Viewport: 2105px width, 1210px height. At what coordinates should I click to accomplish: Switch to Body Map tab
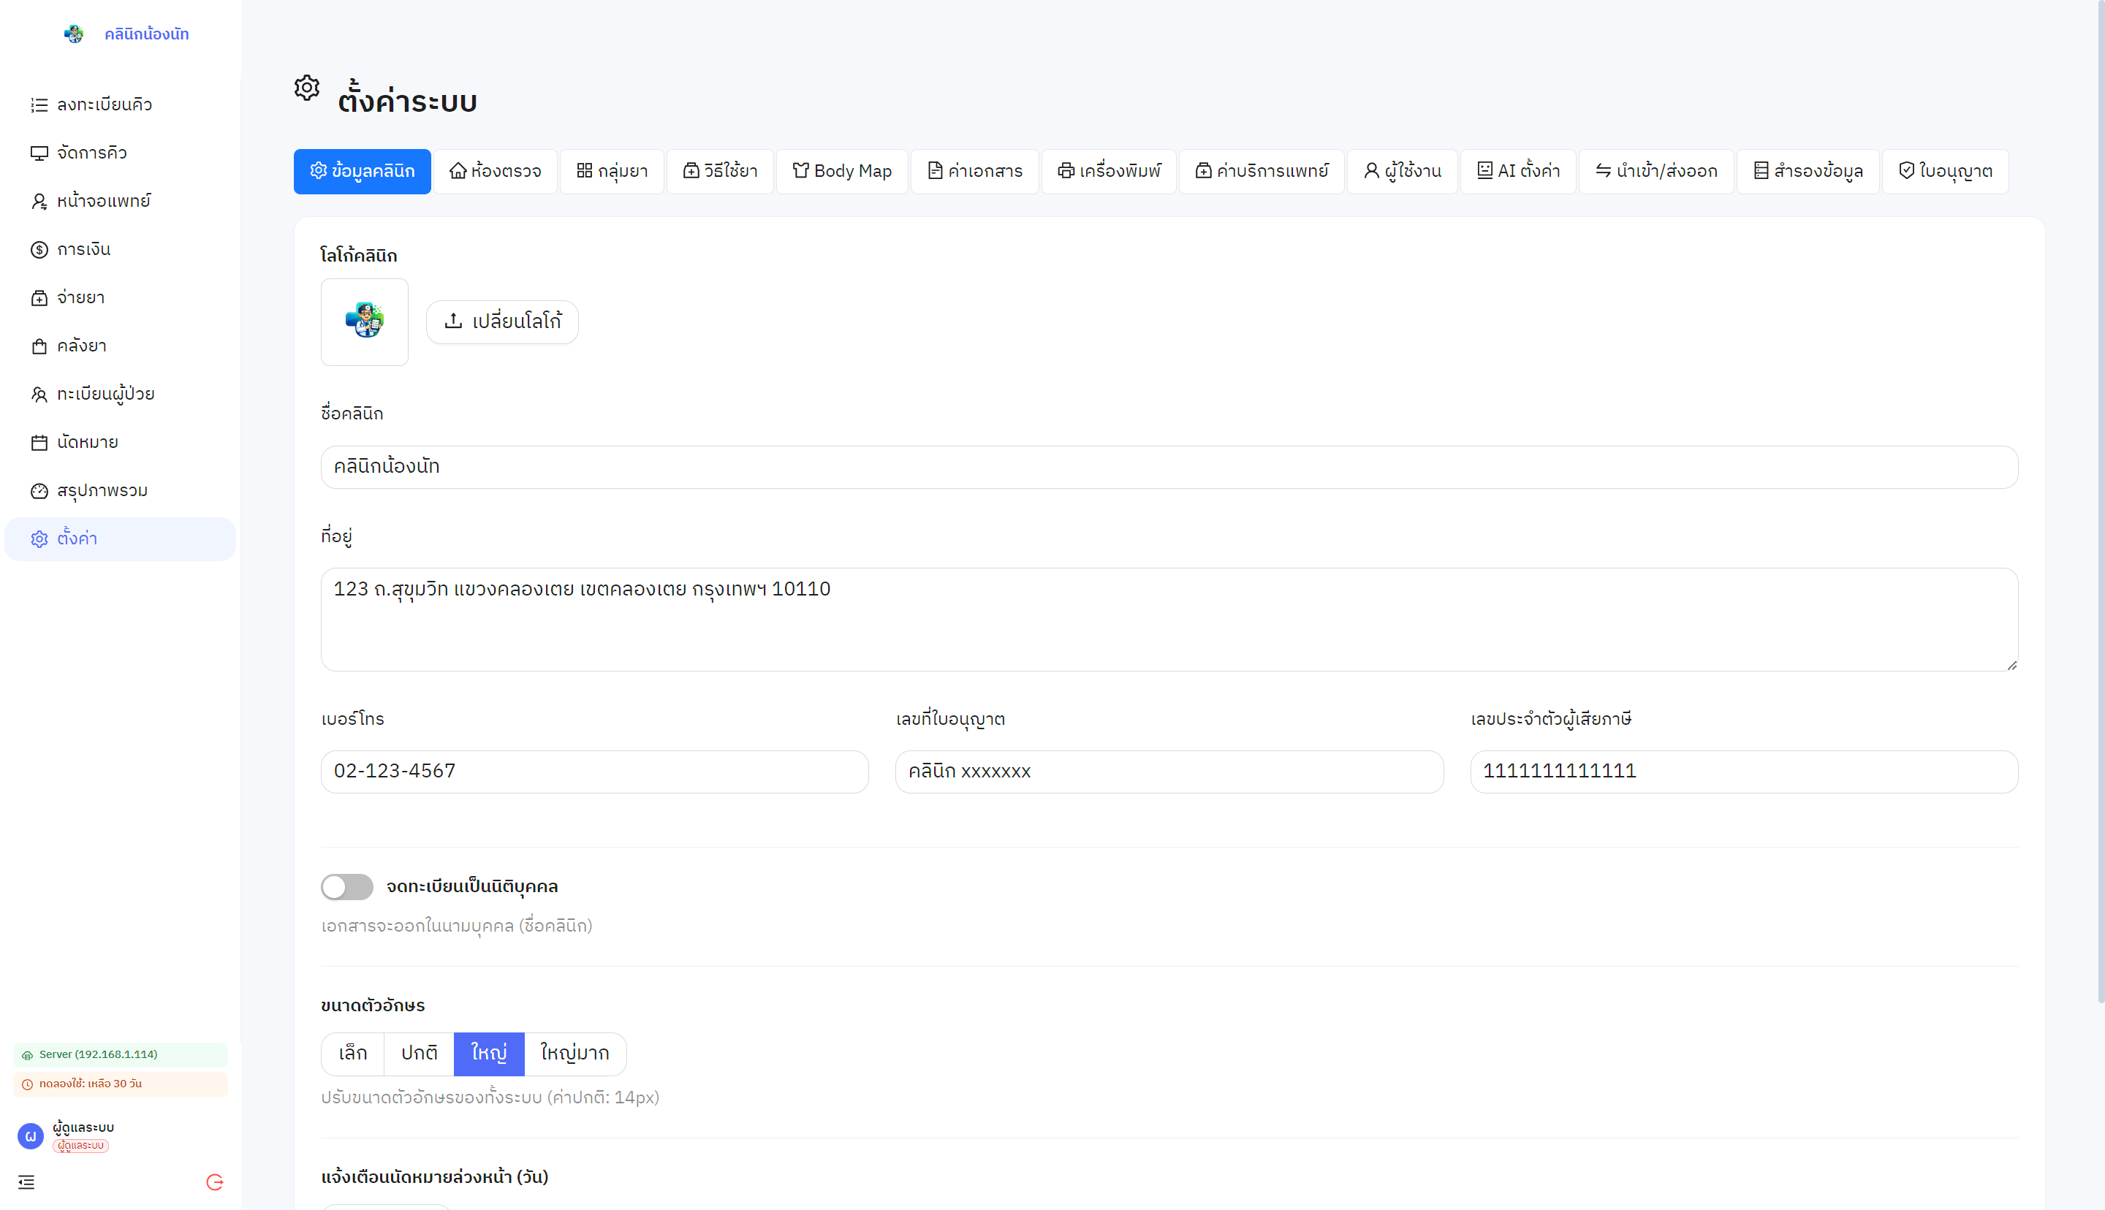tap(841, 171)
